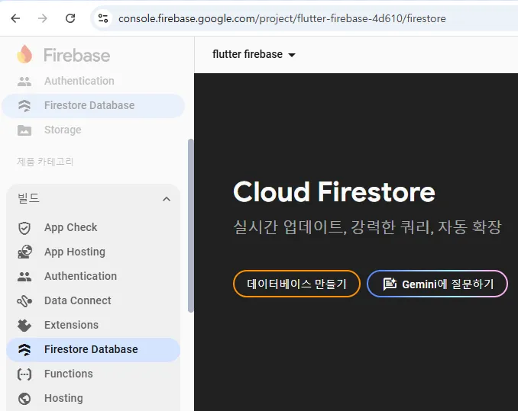Click the 데이터베이스 만들기 button
The height and width of the screenshot is (411, 518).
click(x=296, y=284)
